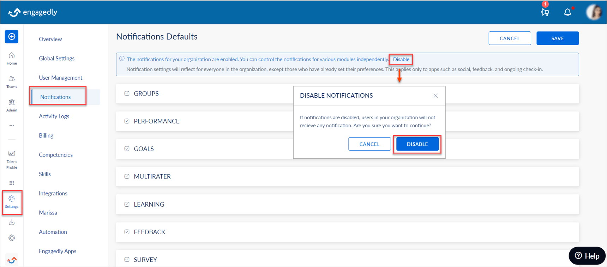Open Skills menu item
Image resolution: width=607 pixels, height=267 pixels.
(45, 174)
